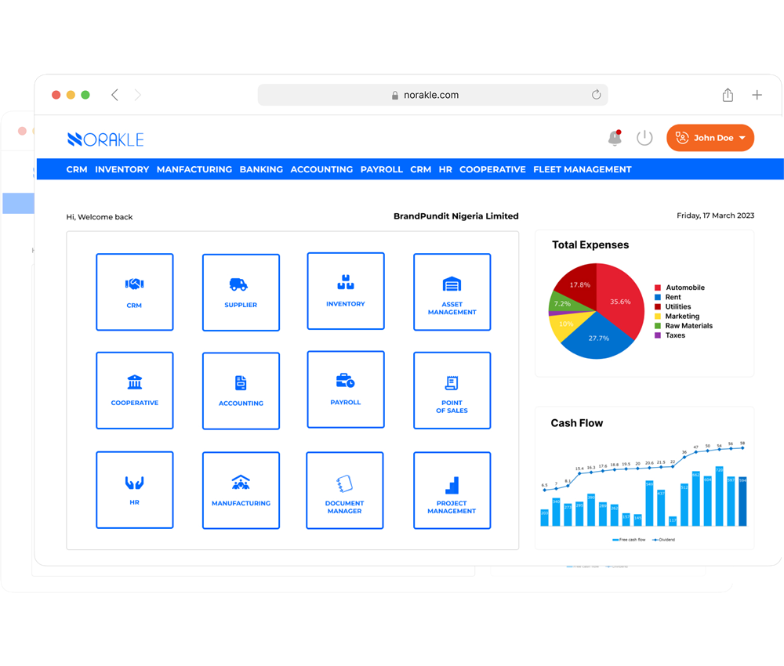This screenshot has height=666, width=784.
Task: Open the Document Manager tile
Action: click(x=345, y=490)
